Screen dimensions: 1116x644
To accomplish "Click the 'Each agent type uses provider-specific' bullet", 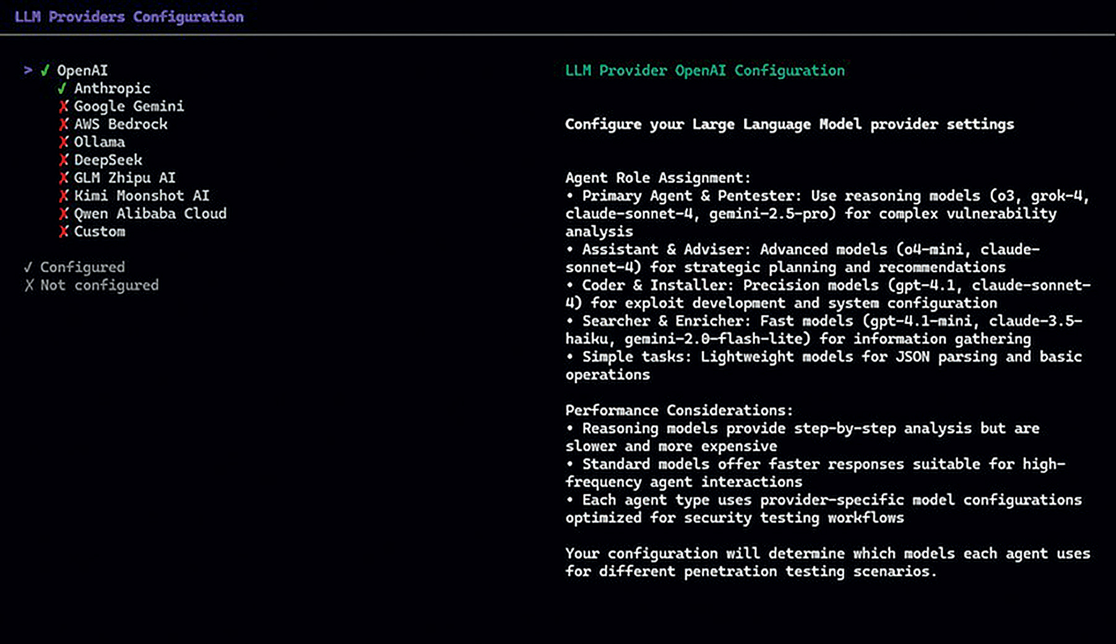I will (x=824, y=509).
